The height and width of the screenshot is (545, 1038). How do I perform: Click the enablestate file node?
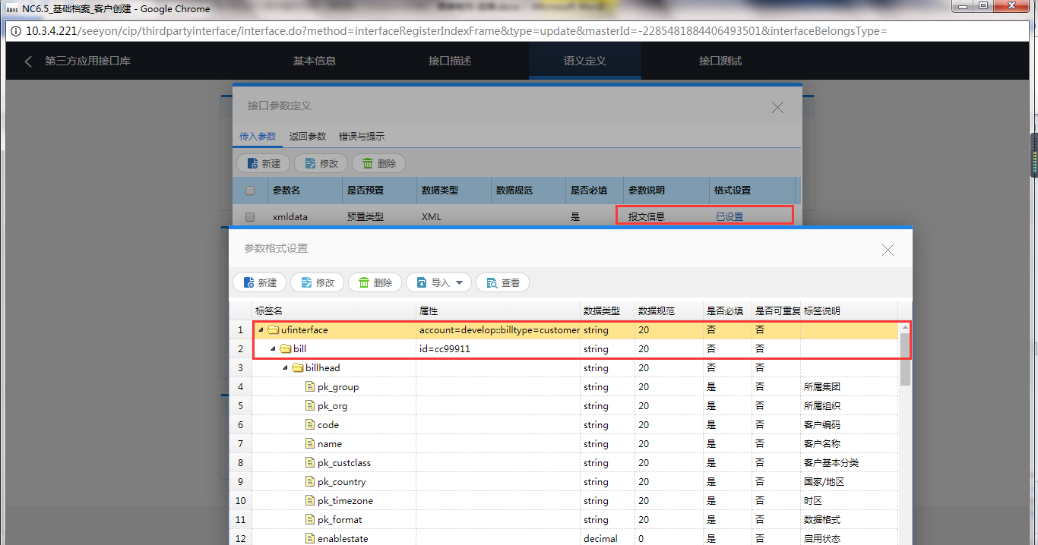(342, 539)
